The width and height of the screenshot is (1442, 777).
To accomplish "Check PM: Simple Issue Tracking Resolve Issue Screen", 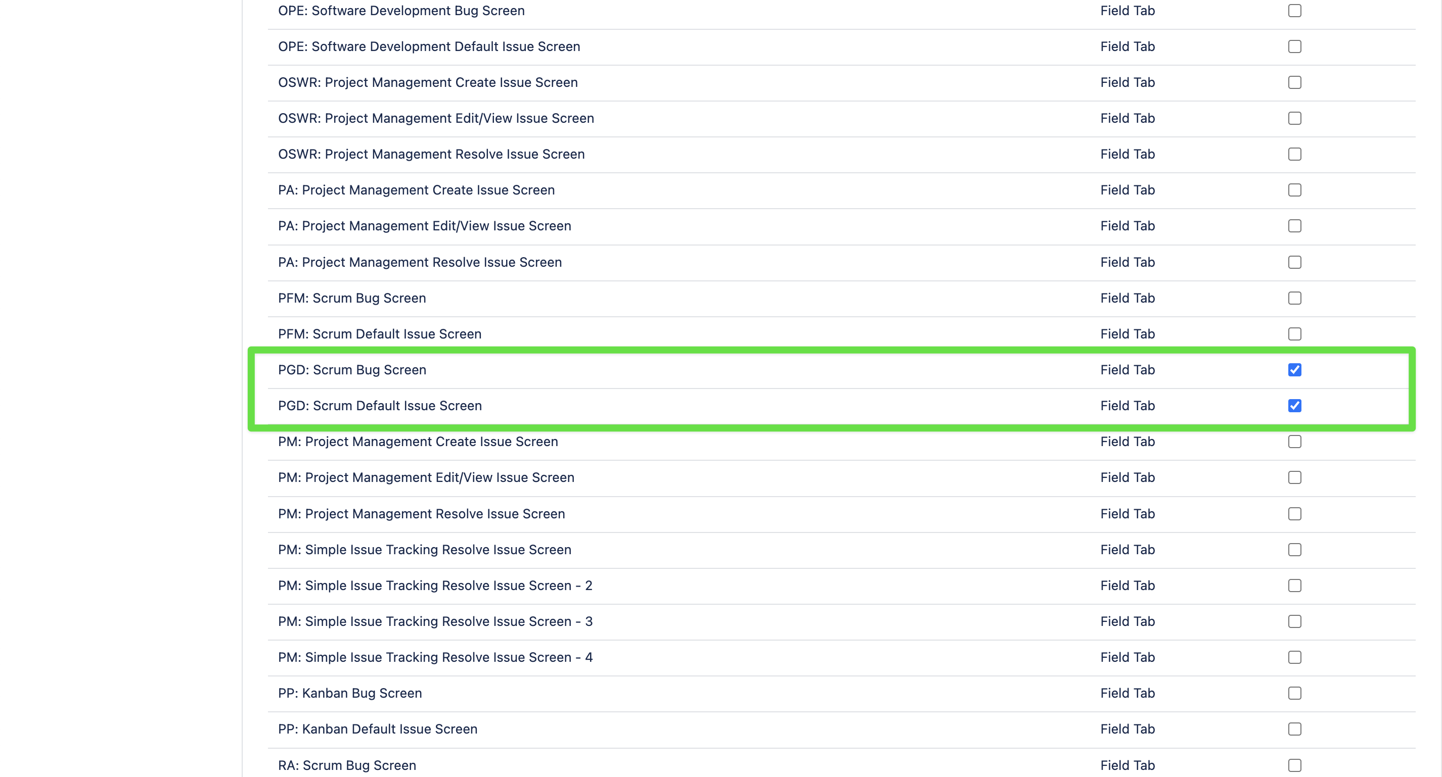I will point(1294,549).
